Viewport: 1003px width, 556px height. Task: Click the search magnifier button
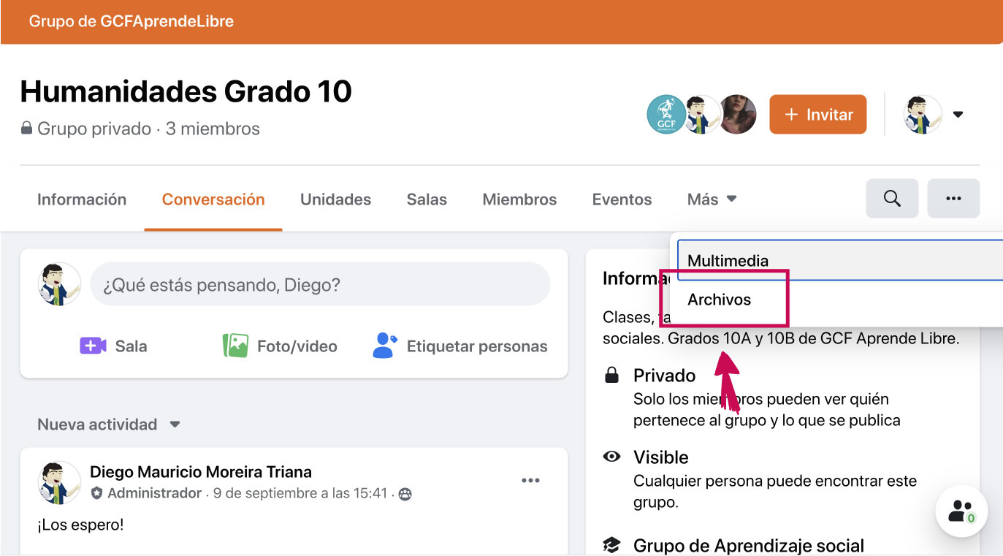click(x=892, y=199)
